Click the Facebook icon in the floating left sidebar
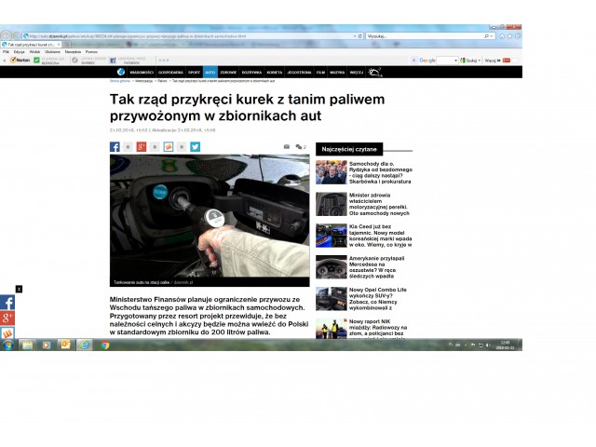 [7, 303]
